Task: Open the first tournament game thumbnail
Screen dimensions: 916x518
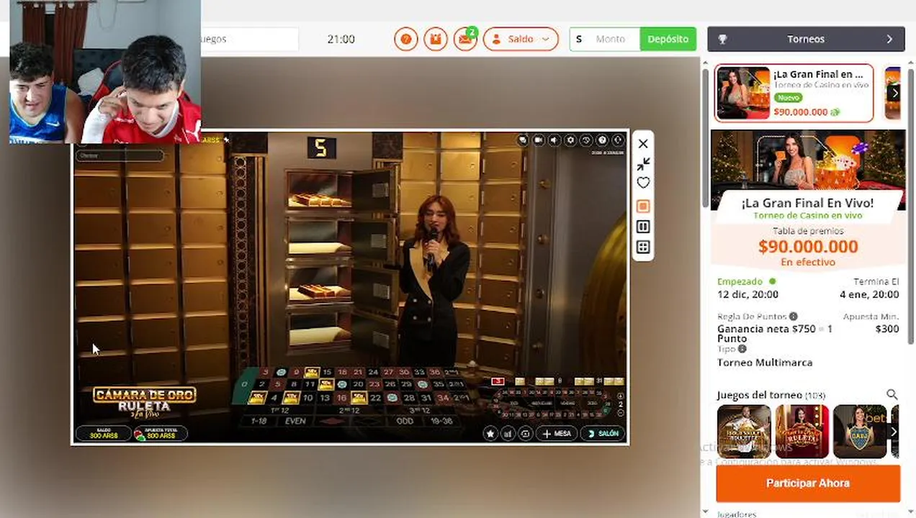Action: coord(744,432)
